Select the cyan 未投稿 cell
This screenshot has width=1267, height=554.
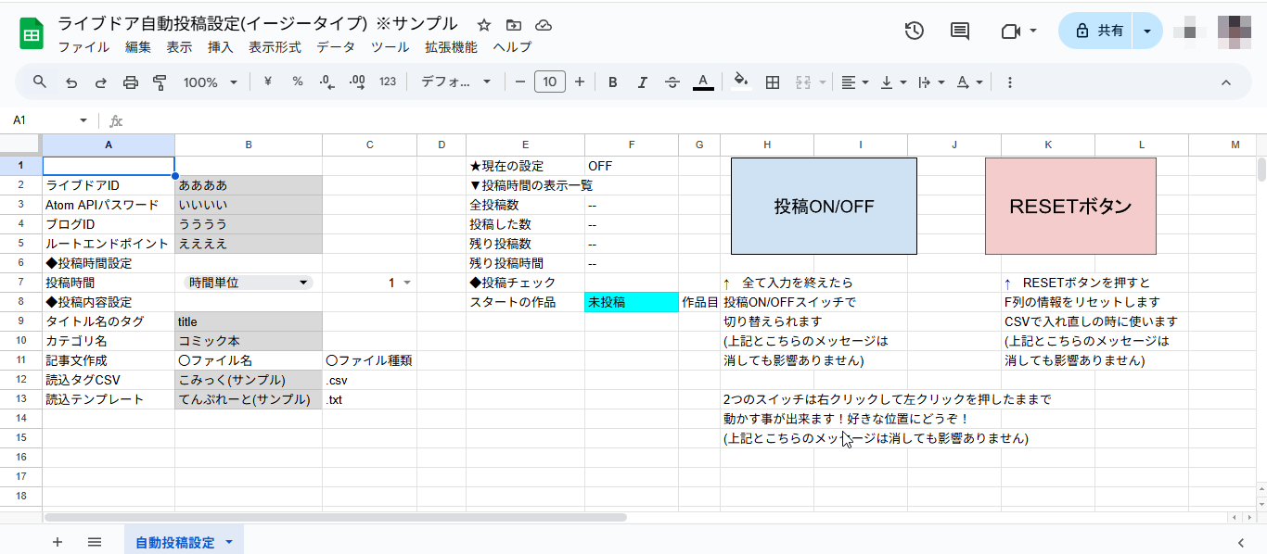(x=632, y=302)
